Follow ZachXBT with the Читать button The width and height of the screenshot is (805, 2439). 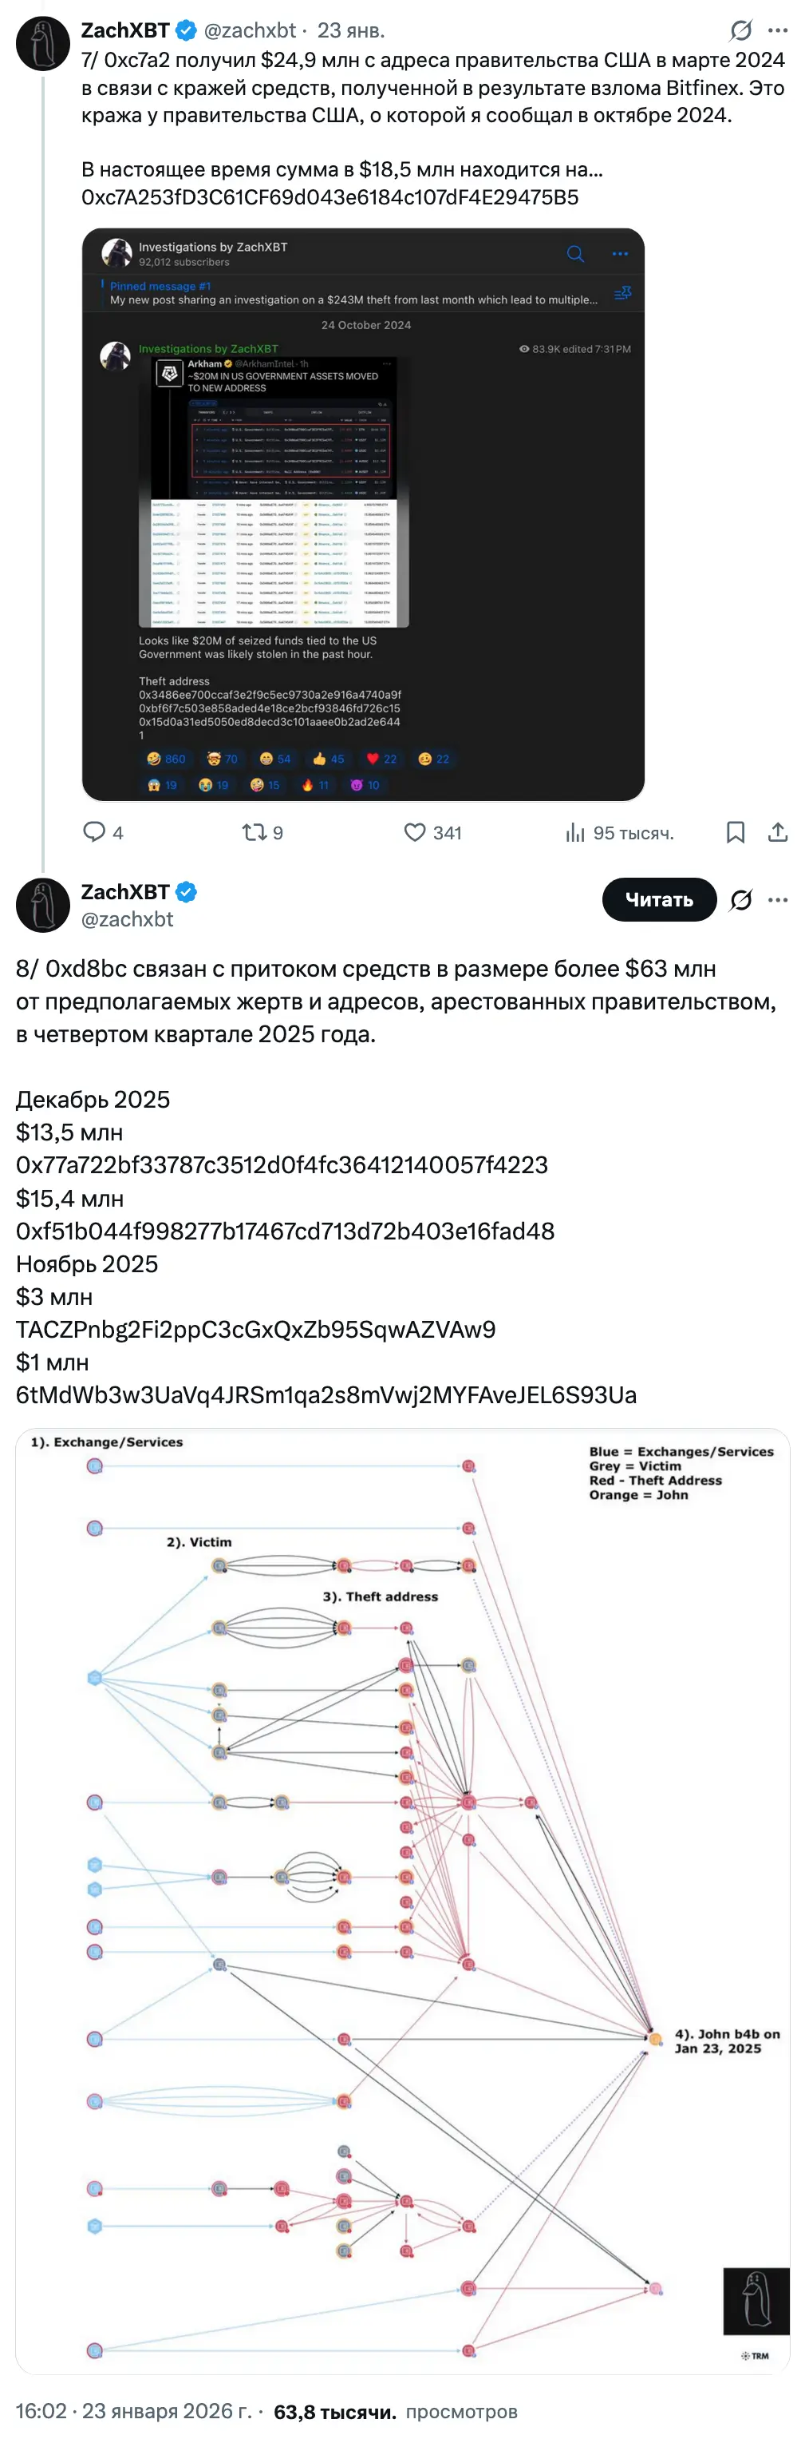[x=658, y=899]
